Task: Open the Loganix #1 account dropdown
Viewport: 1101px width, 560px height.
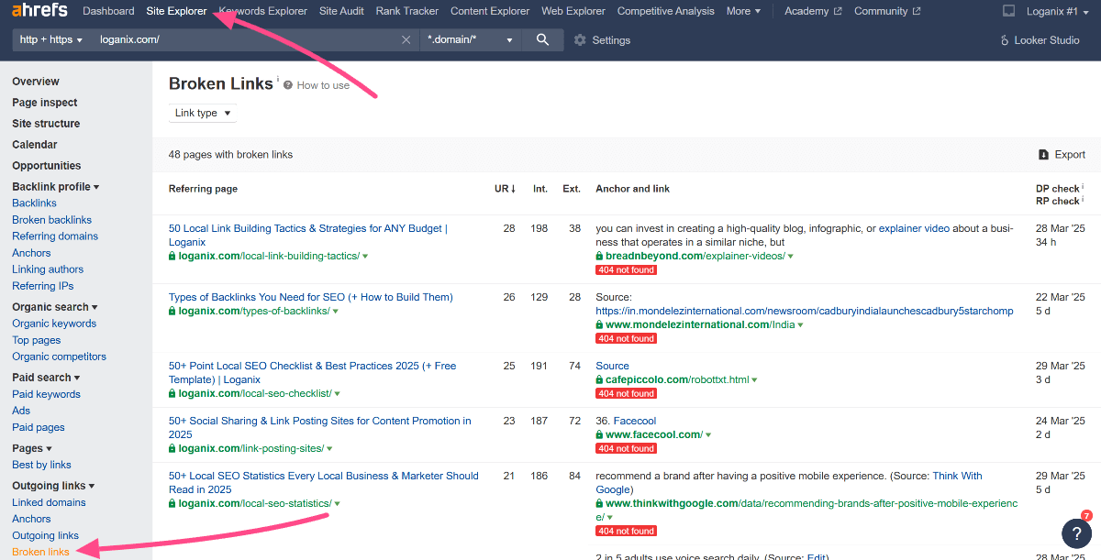Action: click(1058, 11)
